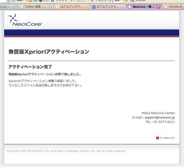Close the Twitter 検索 tab

pyautogui.click(x=50, y=7)
